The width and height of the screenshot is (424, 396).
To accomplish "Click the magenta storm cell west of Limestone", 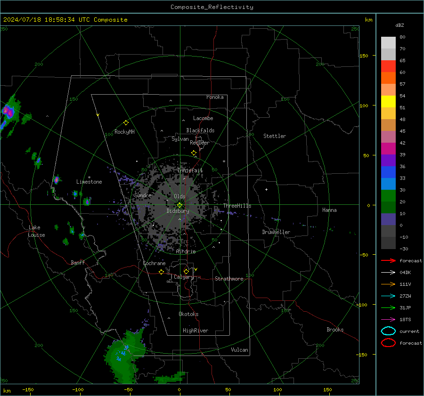I will tap(56, 180).
